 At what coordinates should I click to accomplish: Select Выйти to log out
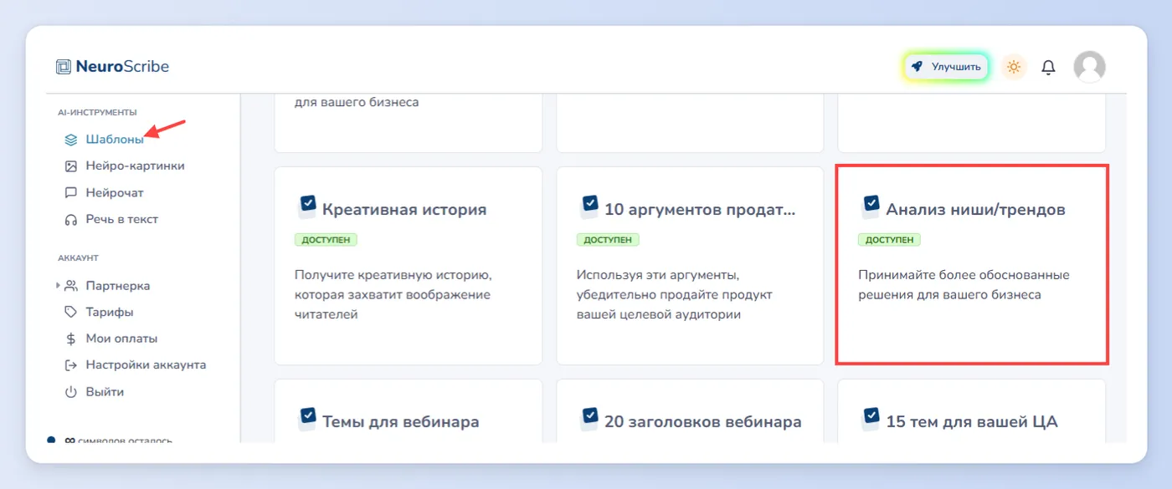tap(105, 392)
